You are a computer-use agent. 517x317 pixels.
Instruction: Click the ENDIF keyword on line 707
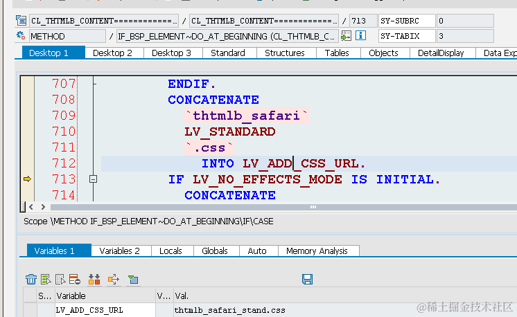tap(188, 84)
